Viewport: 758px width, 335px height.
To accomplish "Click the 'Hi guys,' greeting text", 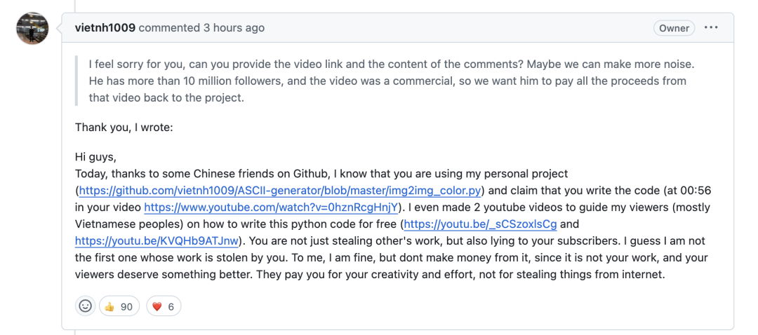I will tap(95, 157).
